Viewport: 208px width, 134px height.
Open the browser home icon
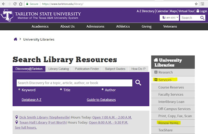21,4
